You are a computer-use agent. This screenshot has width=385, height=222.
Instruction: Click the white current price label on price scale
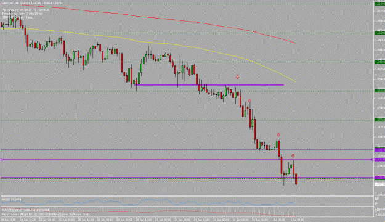pyautogui.click(x=379, y=184)
